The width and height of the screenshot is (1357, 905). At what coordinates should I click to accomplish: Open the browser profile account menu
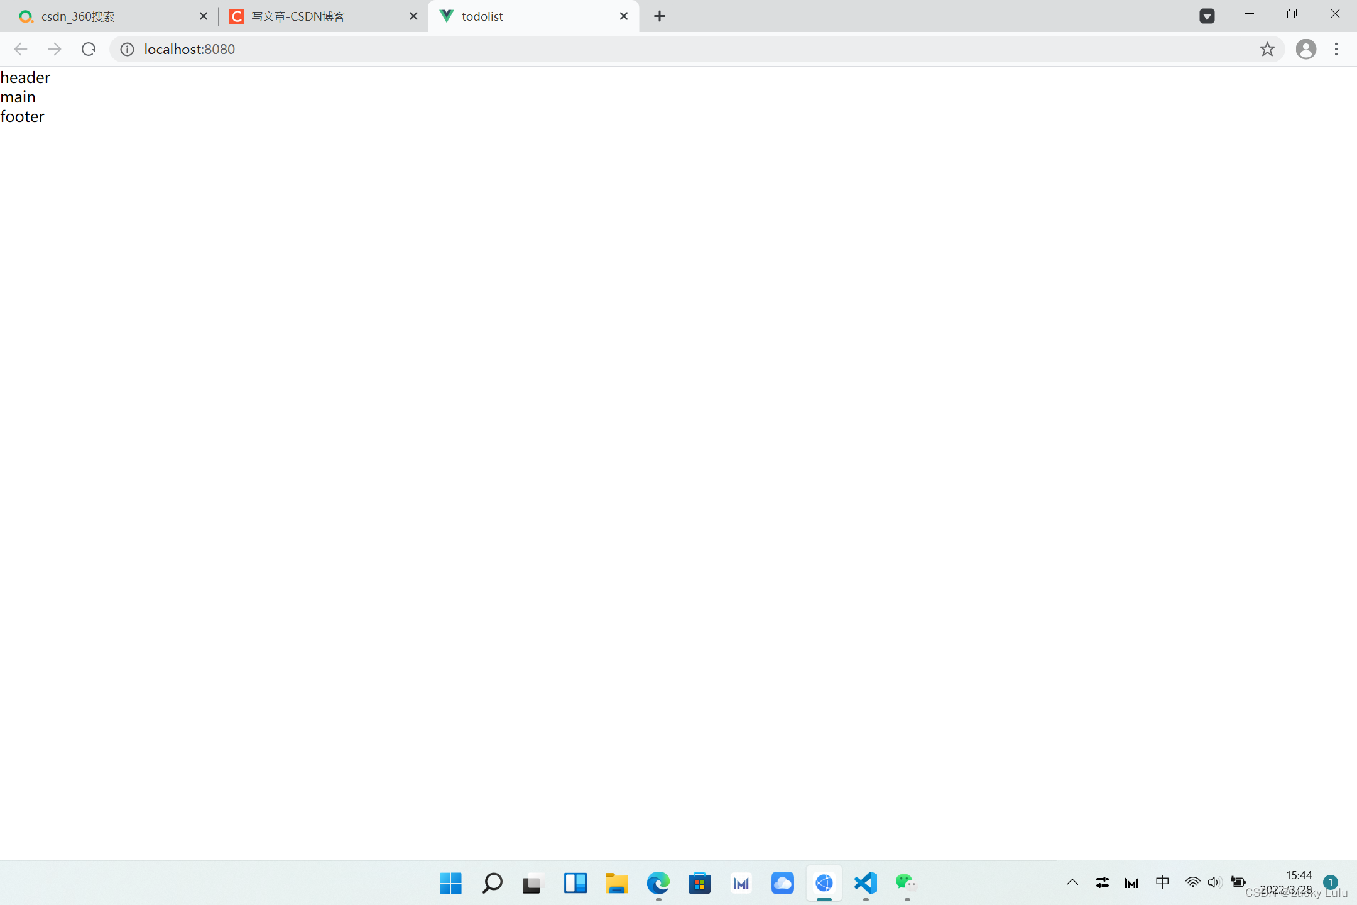click(x=1305, y=49)
